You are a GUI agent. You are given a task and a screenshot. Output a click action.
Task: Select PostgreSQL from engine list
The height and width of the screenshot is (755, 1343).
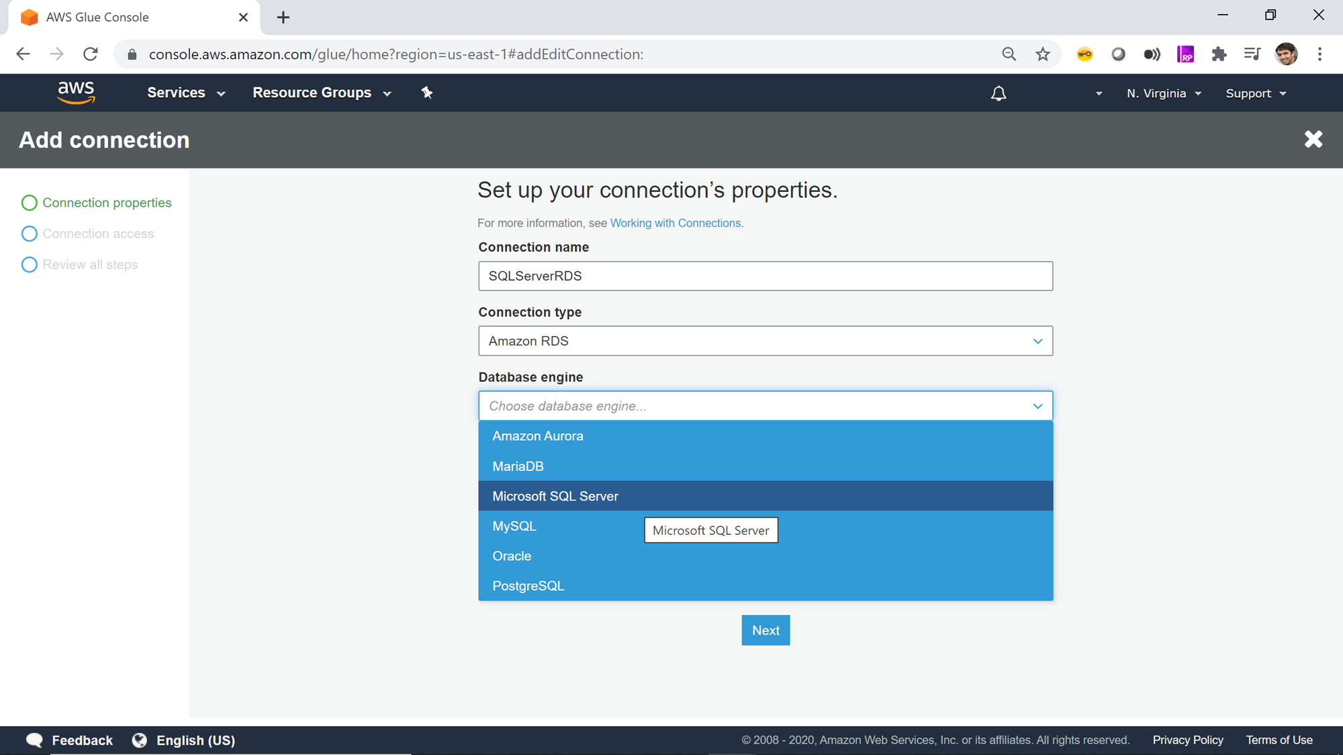point(528,586)
